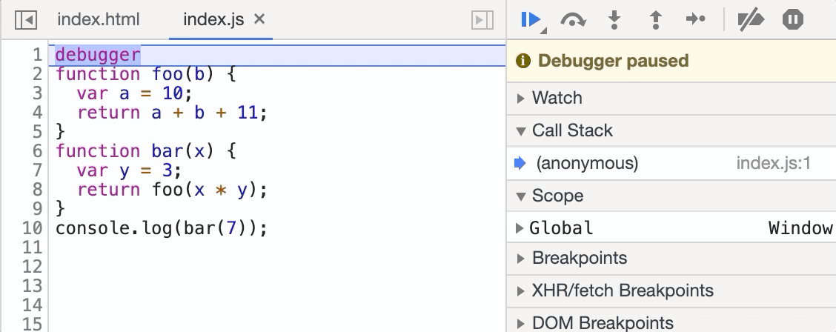Viewport: 836px width, 332px height.
Task: Show the file navigator sidebar
Action: pos(26,20)
